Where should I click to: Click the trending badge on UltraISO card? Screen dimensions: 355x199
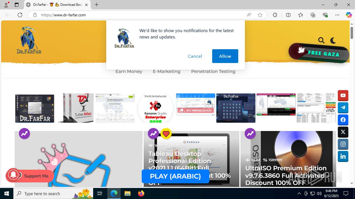click(x=250, y=134)
